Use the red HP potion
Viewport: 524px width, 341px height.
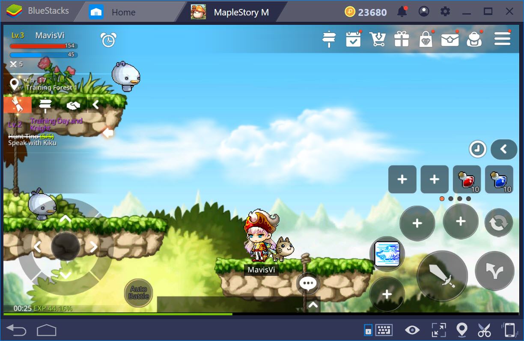tap(467, 179)
